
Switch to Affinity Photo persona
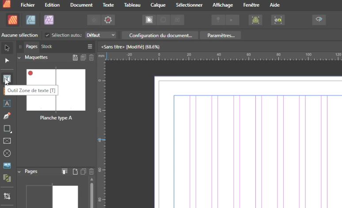tap(49, 20)
